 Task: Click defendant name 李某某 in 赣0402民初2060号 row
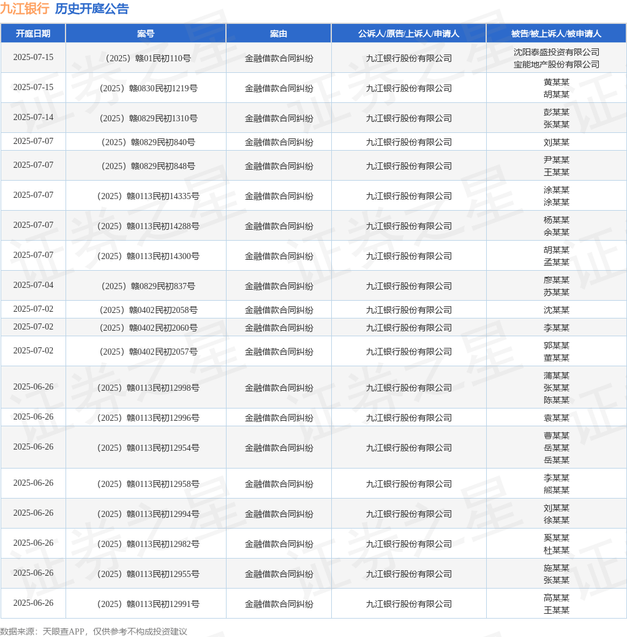pos(557,328)
